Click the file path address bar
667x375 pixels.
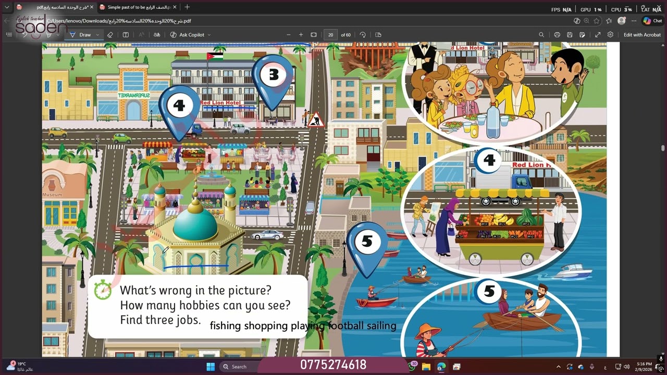click(x=307, y=21)
